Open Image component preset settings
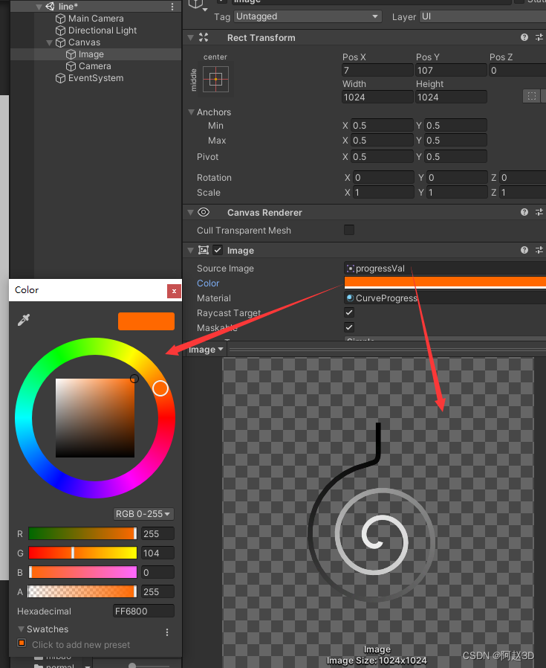This screenshot has width=546, height=668. point(539,250)
